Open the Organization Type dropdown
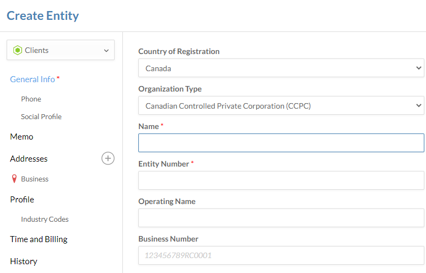The height and width of the screenshot is (273, 426). tap(281, 106)
